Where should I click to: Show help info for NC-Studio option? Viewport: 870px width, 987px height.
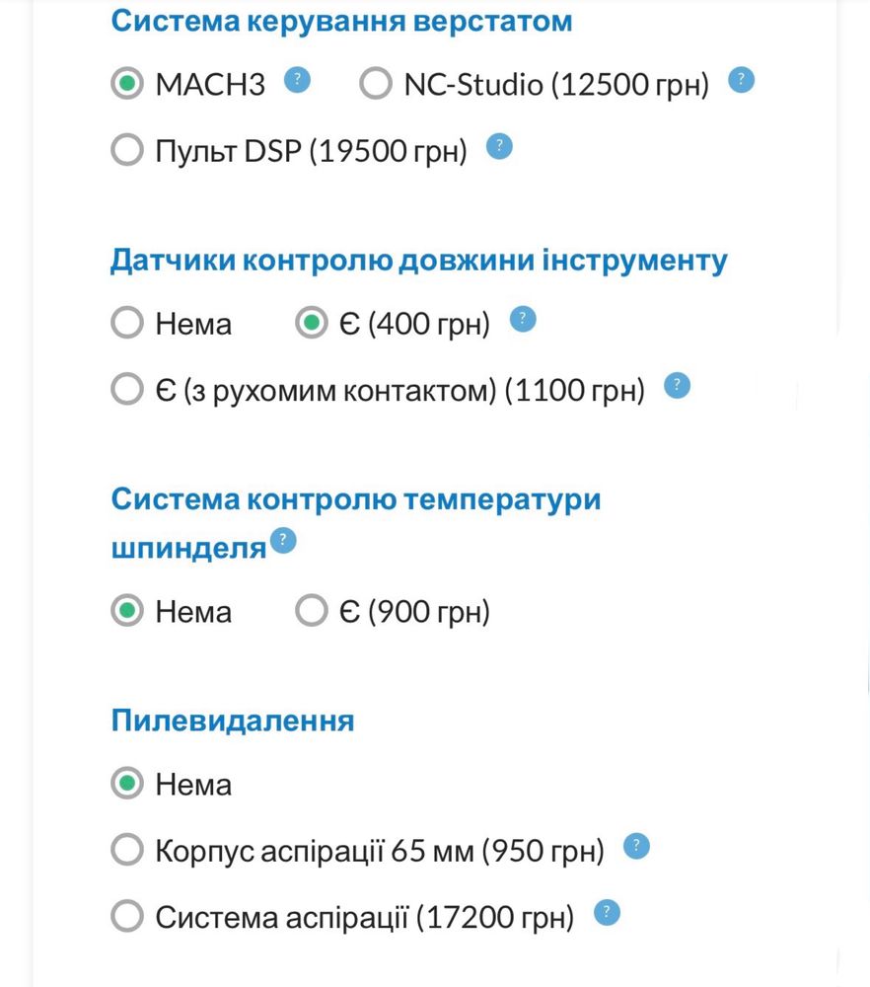[741, 80]
